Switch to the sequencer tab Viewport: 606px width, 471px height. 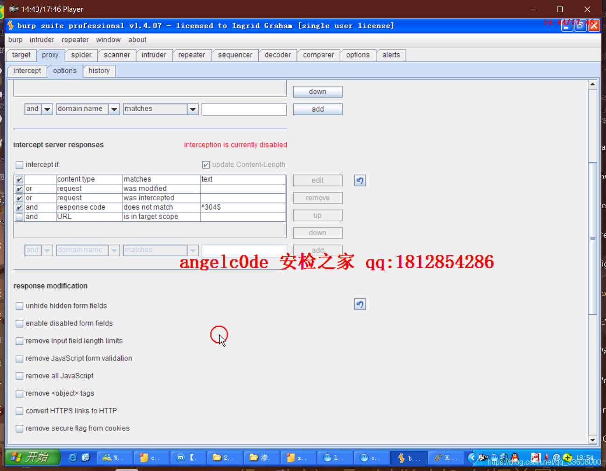[235, 55]
